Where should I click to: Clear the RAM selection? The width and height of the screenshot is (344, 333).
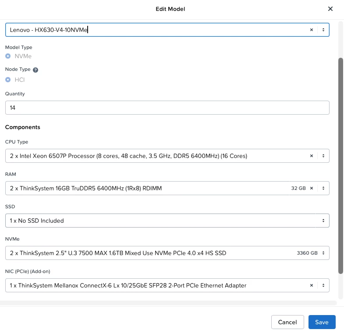click(x=311, y=188)
